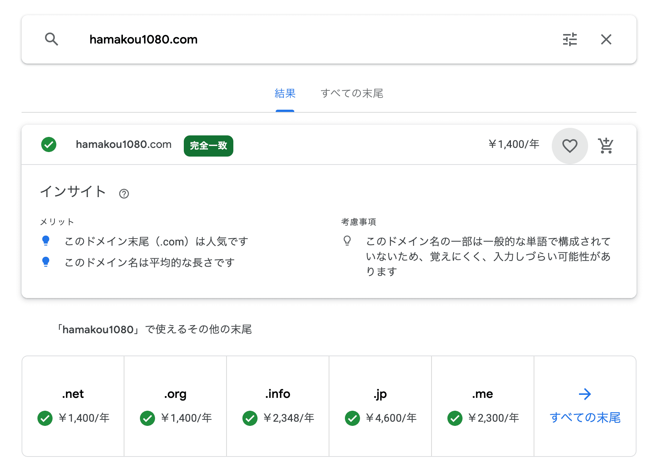Click the 完全一致 green badge
The image size is (652, 472).
[x=208, y=146]
